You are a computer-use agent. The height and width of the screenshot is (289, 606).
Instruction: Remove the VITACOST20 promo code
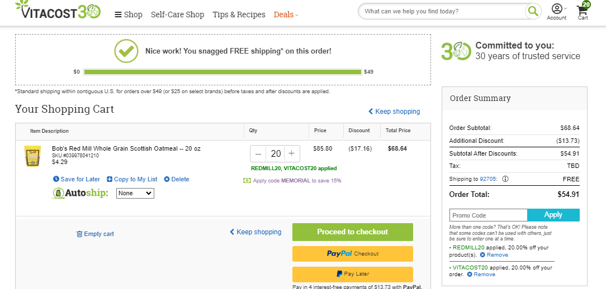481,274
